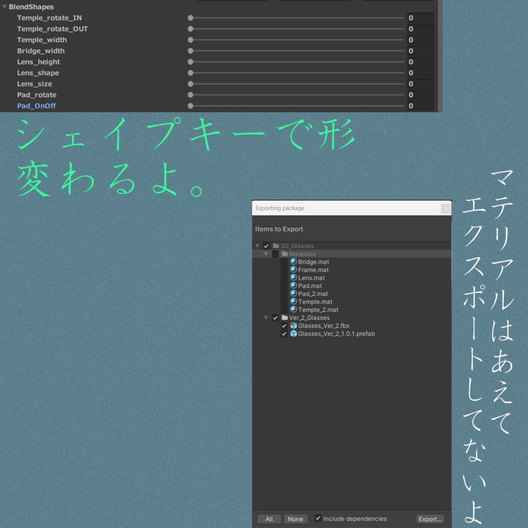Click the Frame.mat material icon
The width and height of the screenshot is (528, 528).
[293, 270]
